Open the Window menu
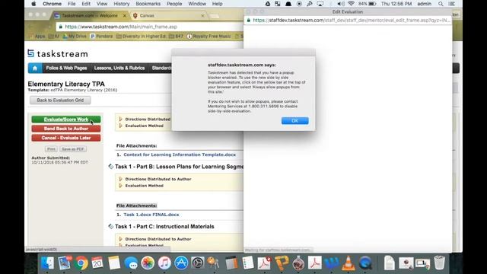The height and width of the screenshot is (274, 487). 197,4
